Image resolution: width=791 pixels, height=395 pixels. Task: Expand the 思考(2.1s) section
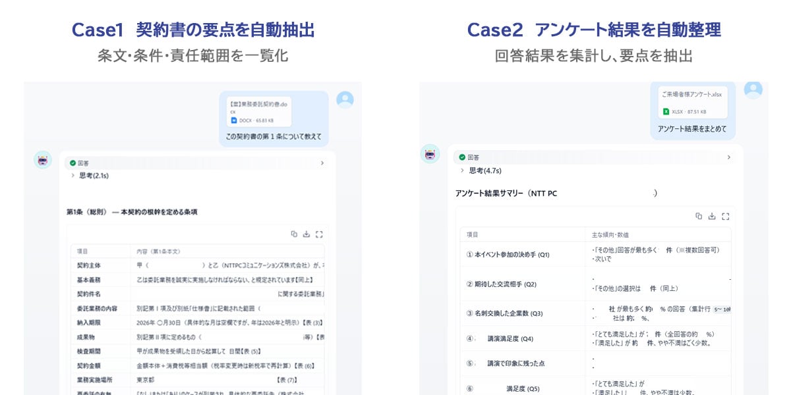(90, 176)
